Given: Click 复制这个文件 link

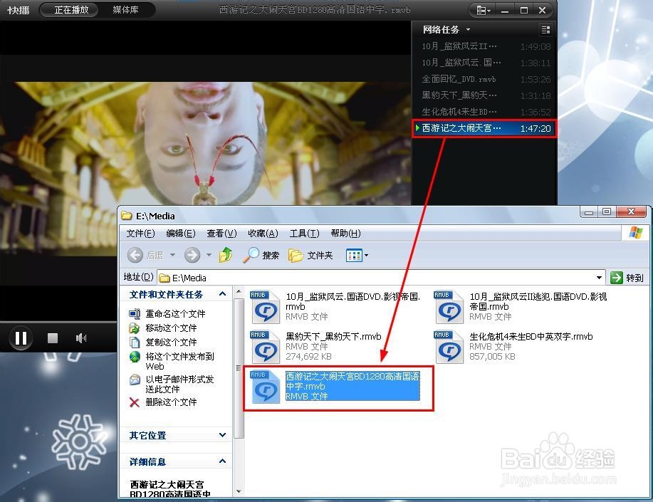Looking at the screenshot, I should click(x=171, y=342).
